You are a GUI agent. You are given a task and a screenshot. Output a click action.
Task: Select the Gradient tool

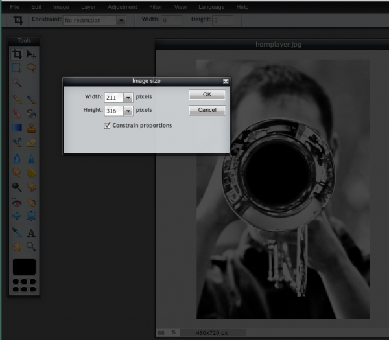coord(17,127)
